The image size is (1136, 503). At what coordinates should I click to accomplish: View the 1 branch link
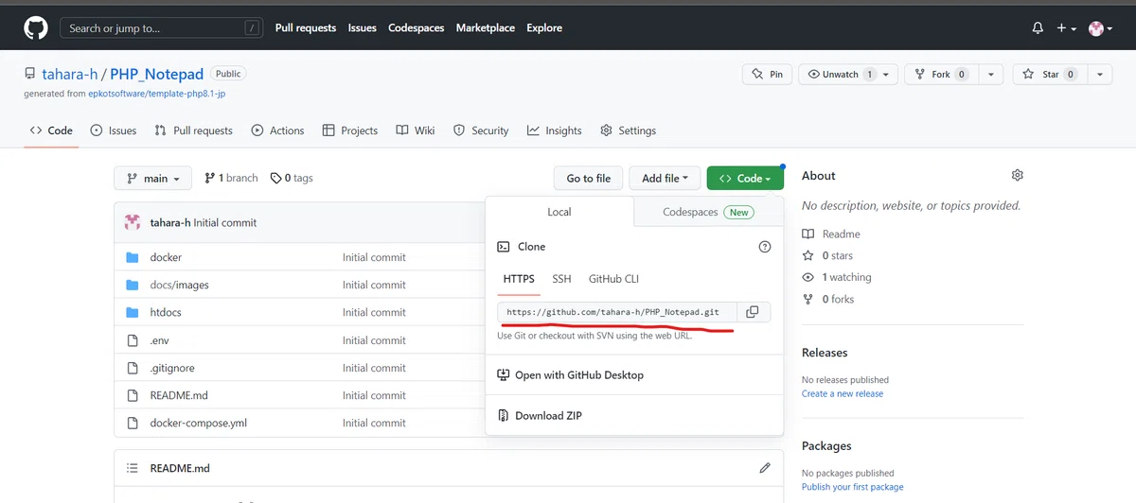tap(231, 178)
